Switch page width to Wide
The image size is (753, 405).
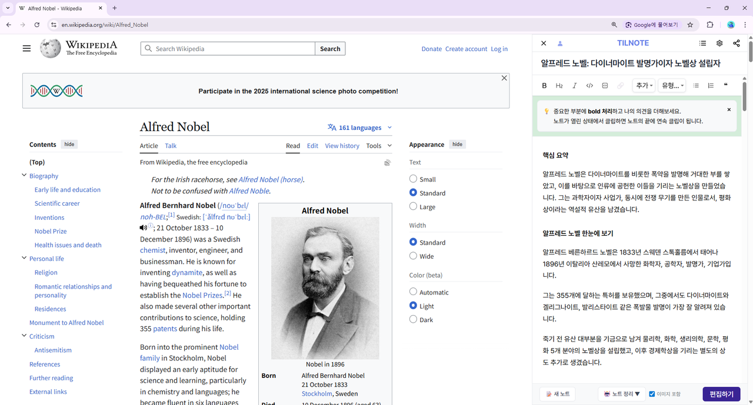413,256
